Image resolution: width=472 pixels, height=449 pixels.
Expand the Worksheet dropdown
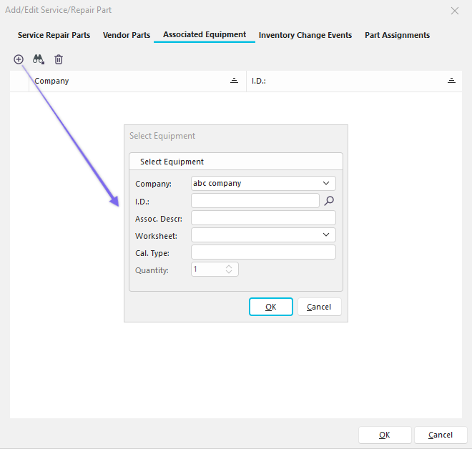[x=327, y=235]
